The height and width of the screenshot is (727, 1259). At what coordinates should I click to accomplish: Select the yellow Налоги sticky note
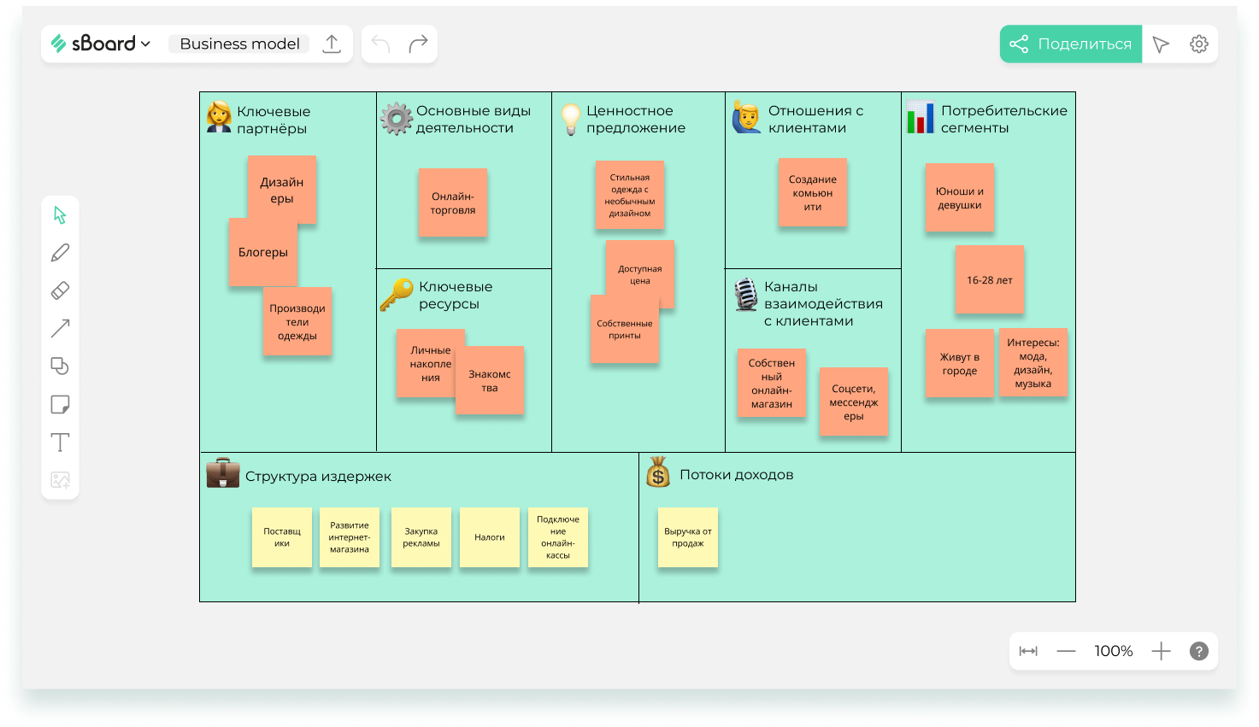click(x=490, y=537)
